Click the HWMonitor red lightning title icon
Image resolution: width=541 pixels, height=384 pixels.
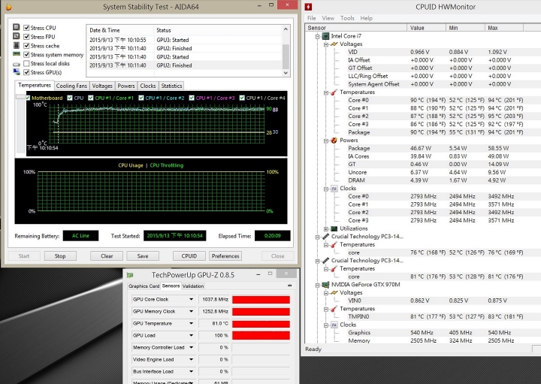pyautogui.click(x=309, y=7)
